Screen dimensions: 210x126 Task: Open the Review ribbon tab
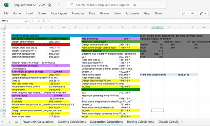click(105, 13)
